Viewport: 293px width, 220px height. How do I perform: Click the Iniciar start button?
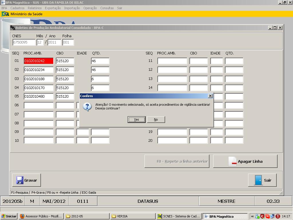pyautogui.click(x=9, y=216)
